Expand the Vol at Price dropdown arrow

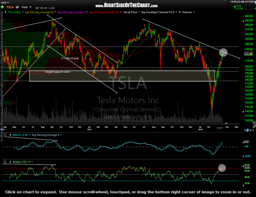coord(139,12)
